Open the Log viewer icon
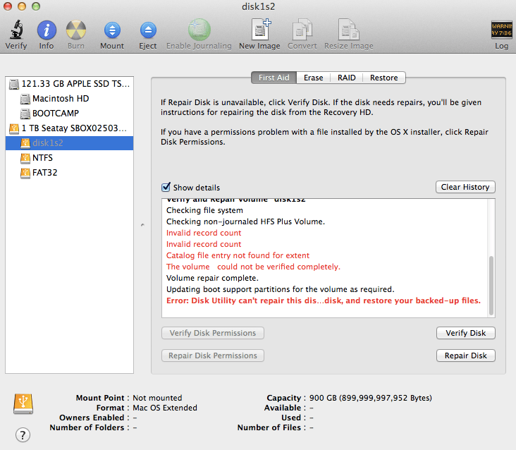This screenshot has width=516, height=450. pyautogui.click(x=501, y=30)
